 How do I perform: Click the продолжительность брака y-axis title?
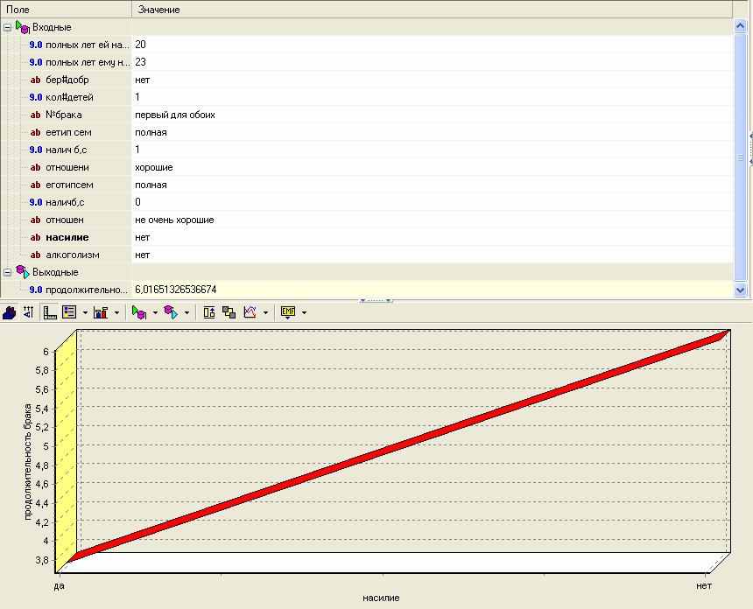[28, 462]
